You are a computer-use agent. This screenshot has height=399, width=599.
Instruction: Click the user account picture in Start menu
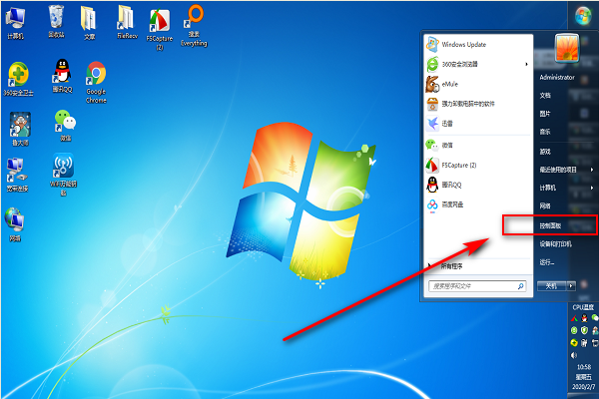tap(567, 48)
